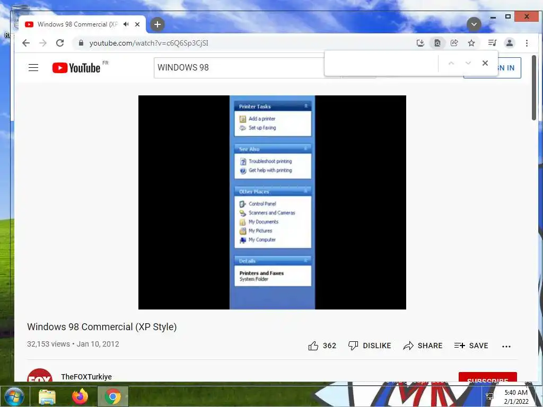Viewport: 543px width, 407px height.
Task: Click the Chrome taskbar icon
Action: point(113,396)
